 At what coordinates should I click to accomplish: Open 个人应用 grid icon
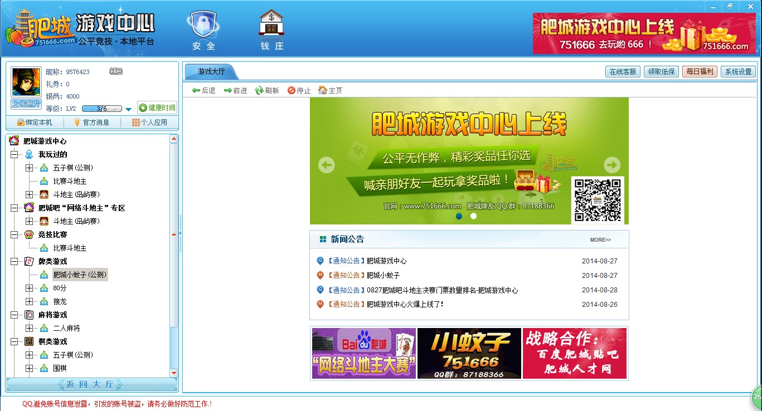[x=136, y=123]
